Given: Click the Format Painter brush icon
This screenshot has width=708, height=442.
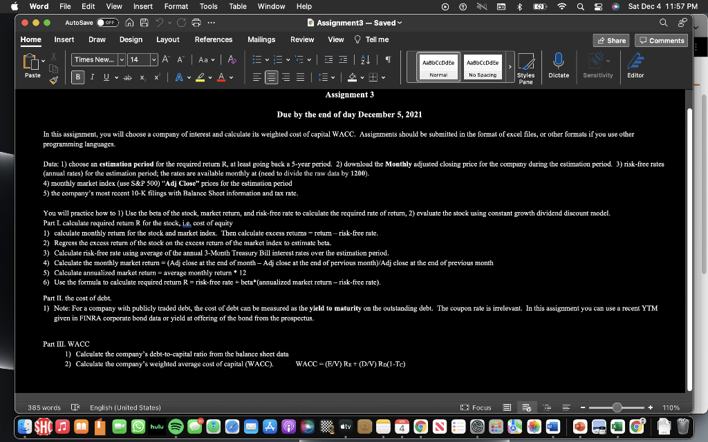Looking at the screenshot, I should pos(54,81).
